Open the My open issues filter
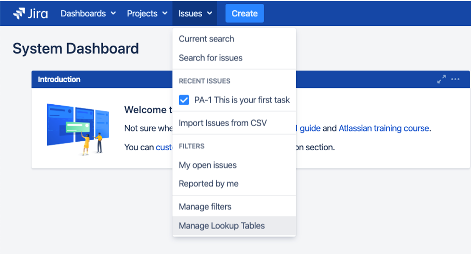The height and width of the screenshot is (254, 471). 207,165
